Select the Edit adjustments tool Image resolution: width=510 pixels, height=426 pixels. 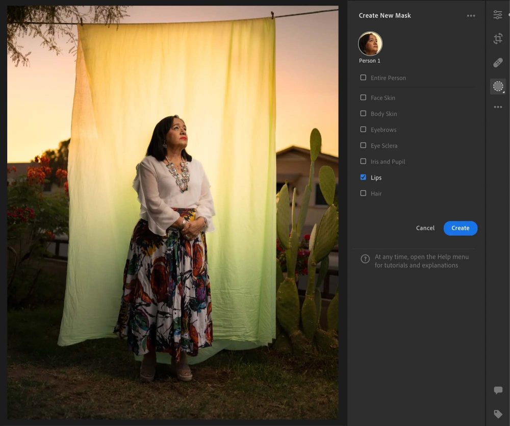click(x=498, y=15)
